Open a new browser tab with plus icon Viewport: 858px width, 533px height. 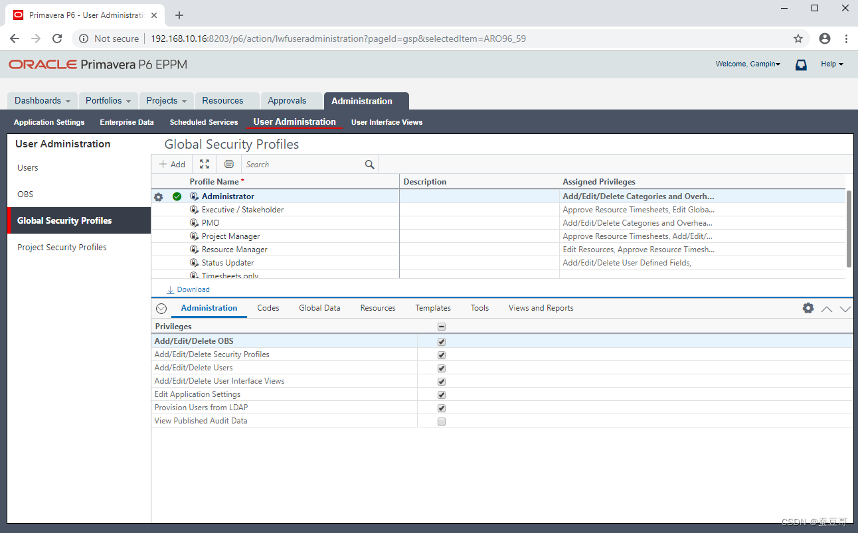tap(179, 15)
